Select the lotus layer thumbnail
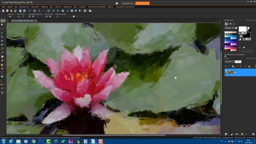The height and width of the screenshot is (144, 256). click(x=231, y=72)
